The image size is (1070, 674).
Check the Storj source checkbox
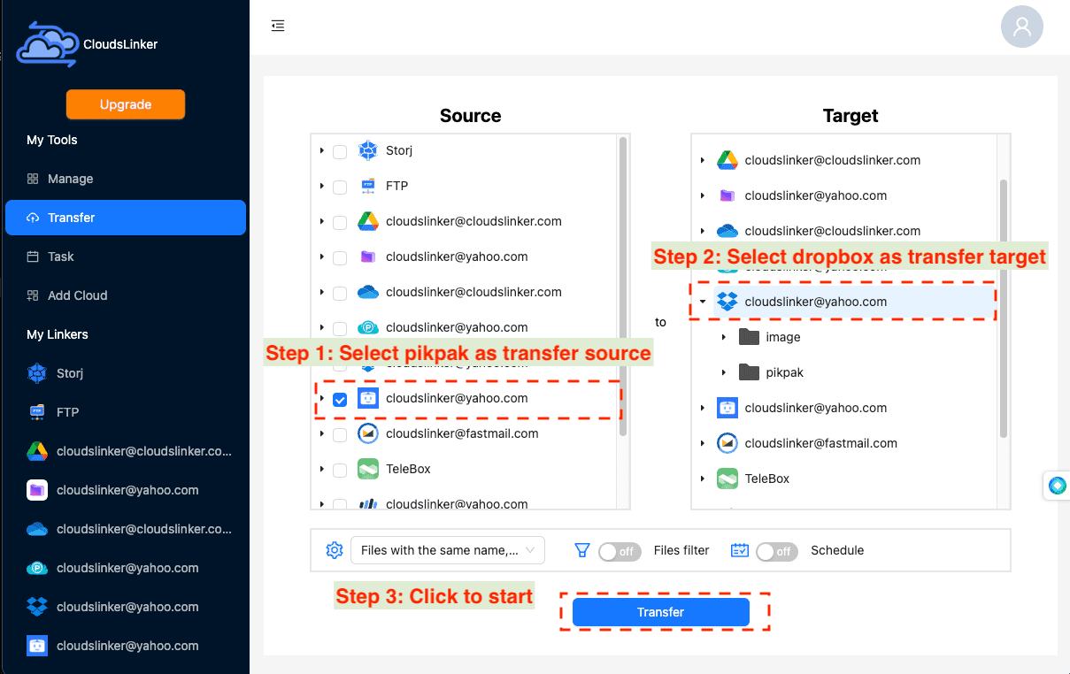340,151
